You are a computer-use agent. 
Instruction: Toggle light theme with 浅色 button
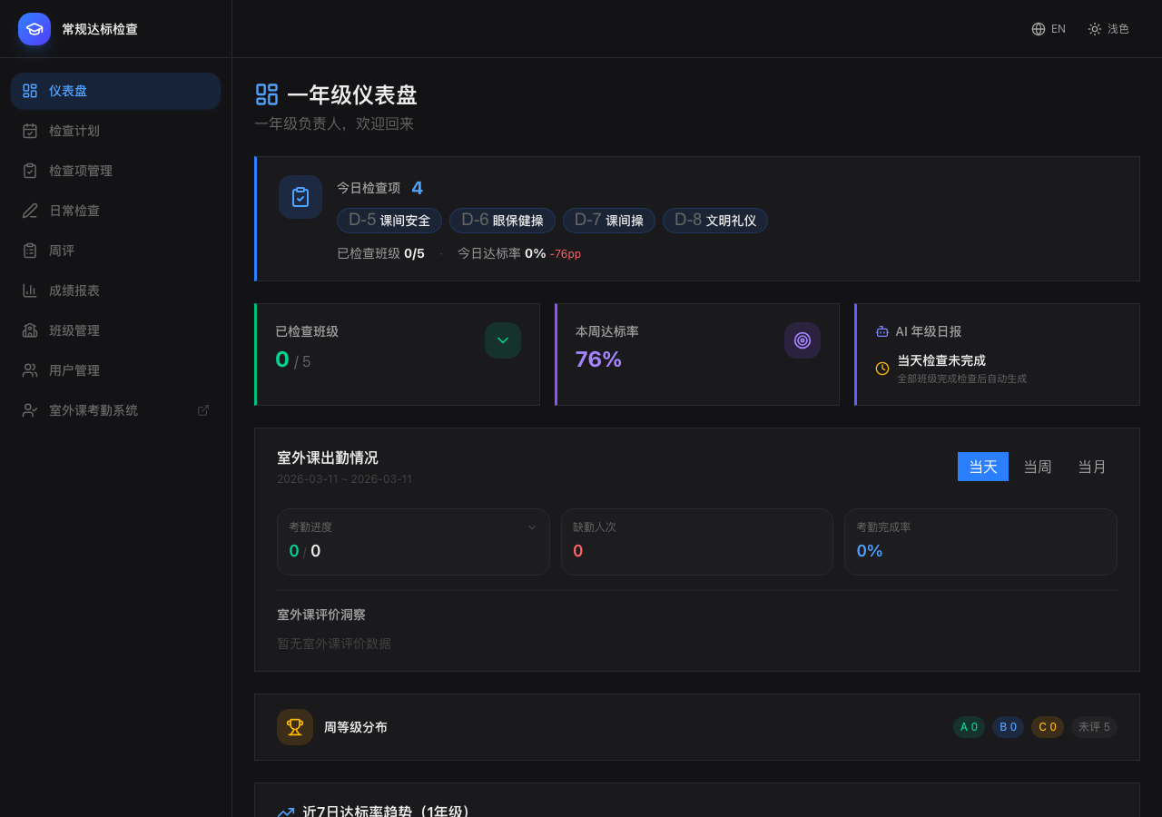[1108, 29]
